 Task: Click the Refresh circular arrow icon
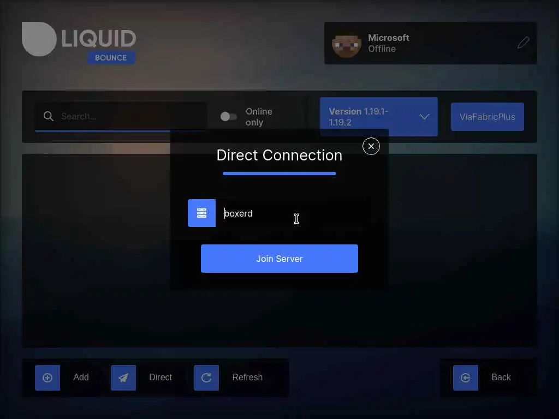[x=206, y=378]
